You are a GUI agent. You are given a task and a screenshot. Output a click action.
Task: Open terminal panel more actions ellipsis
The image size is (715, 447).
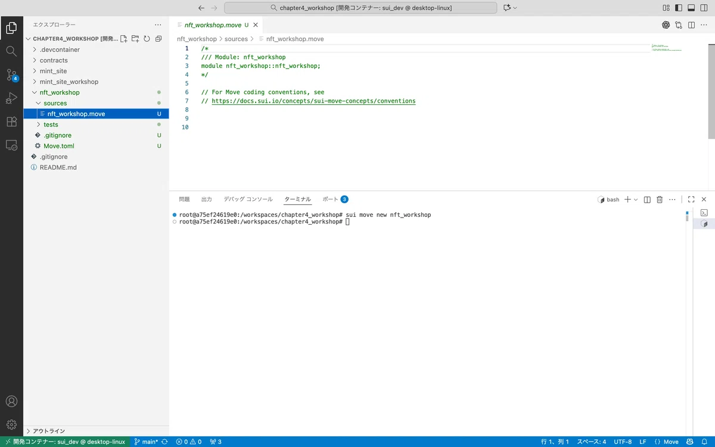coord(672,200)
